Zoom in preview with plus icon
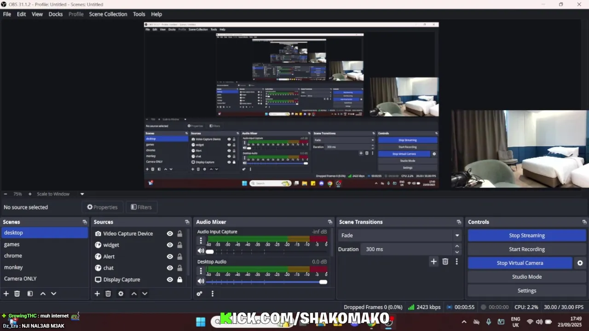This screenshot has height=331, width=589. tap(30, 194)
